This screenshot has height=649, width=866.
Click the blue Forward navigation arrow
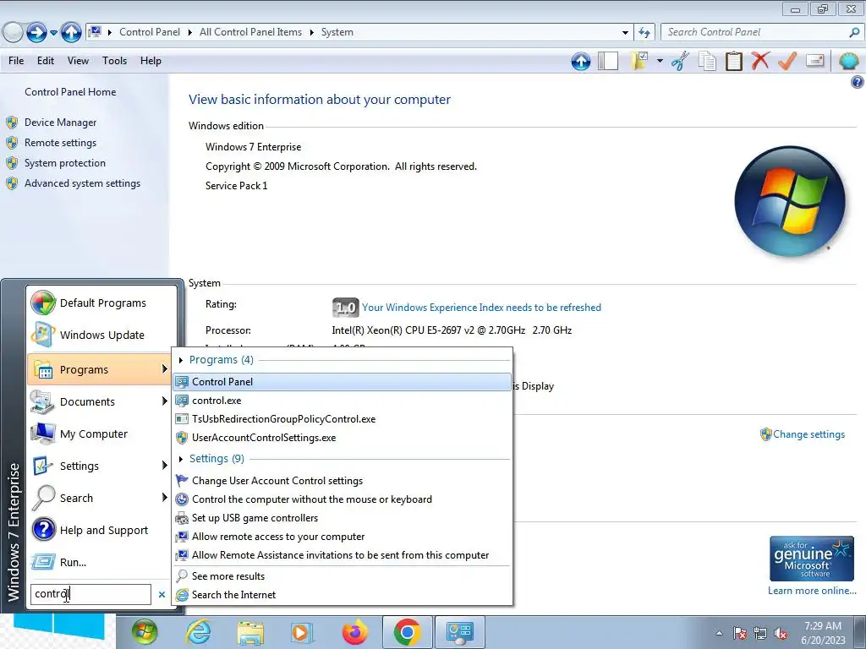[x=36, y=33]
